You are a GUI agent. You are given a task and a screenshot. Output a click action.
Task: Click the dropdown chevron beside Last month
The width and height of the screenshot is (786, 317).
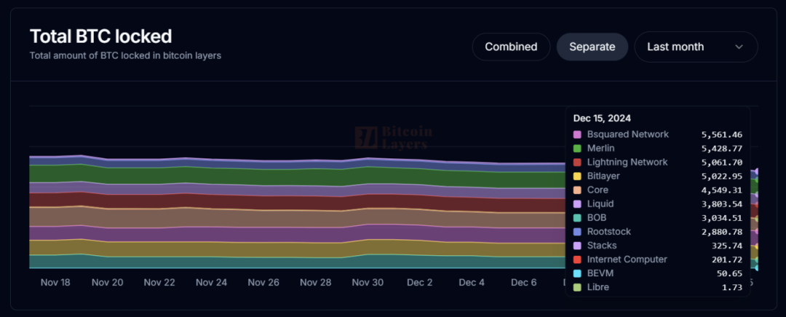click(x=739, y=47)
